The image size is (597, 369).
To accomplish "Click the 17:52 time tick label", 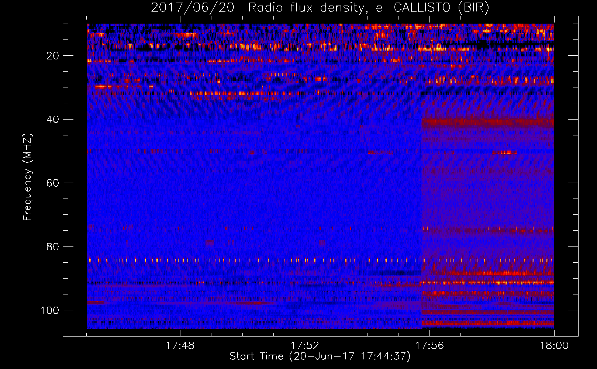I will (305, 346).
